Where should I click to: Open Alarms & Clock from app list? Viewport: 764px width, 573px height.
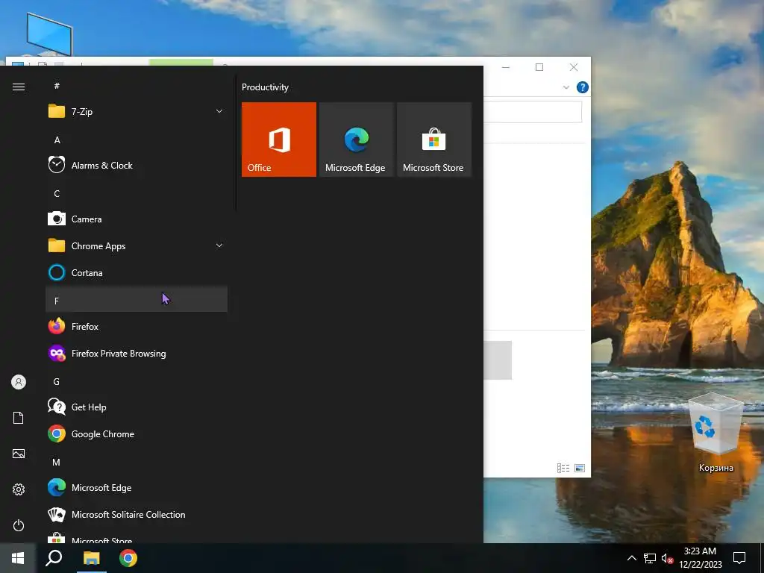click(x=137, y=165)
